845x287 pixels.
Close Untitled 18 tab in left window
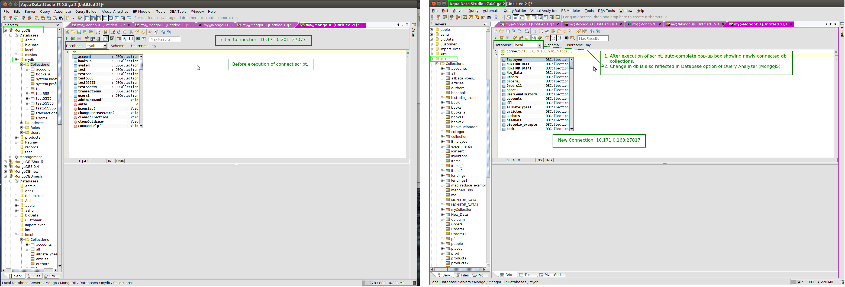(192, 25)
